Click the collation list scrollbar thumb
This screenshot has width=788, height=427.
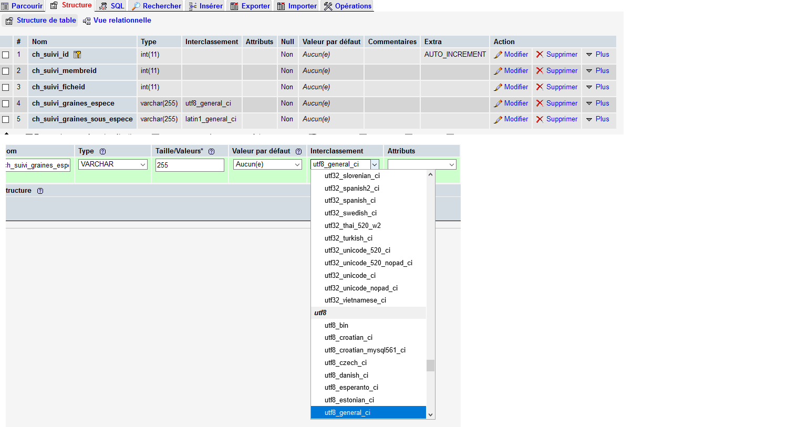[x=430, y=365]
